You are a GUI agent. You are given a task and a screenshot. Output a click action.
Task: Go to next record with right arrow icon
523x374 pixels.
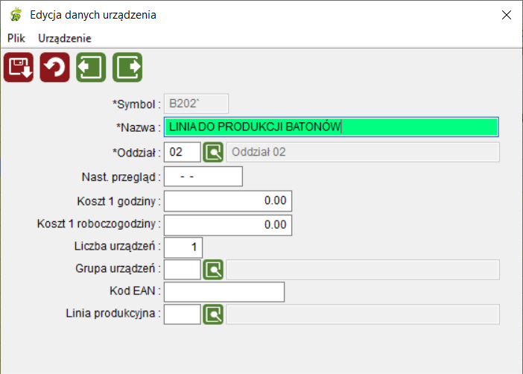127,67
